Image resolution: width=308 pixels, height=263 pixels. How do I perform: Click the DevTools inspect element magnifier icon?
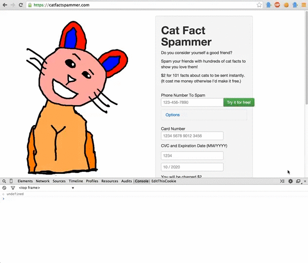point(4,181)
